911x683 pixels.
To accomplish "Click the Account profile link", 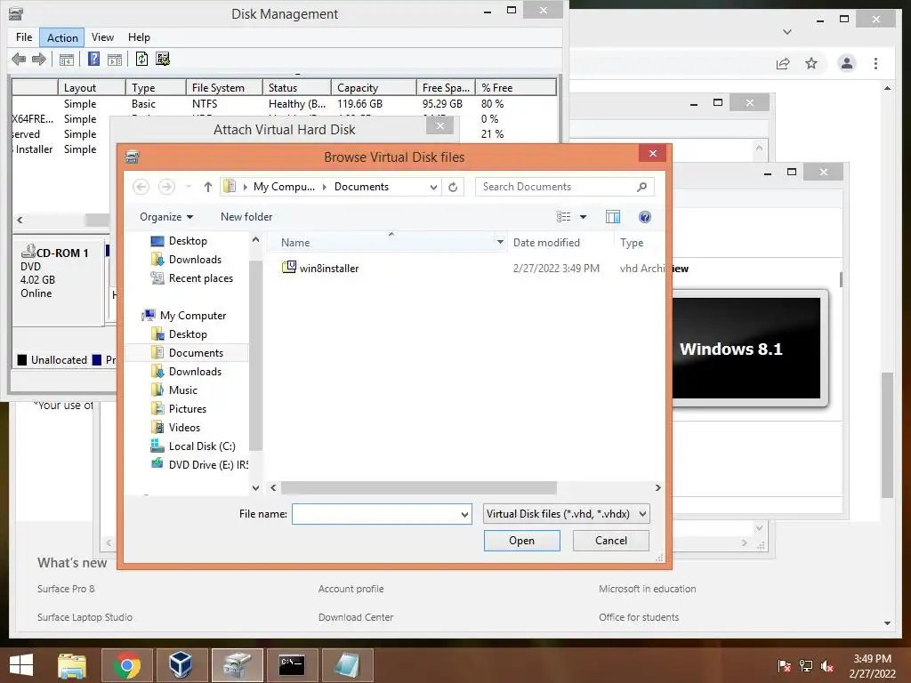I will 351,589.
